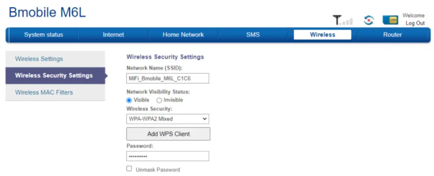Open Wireless MAC Filters in the sidebar

point(44,93)
